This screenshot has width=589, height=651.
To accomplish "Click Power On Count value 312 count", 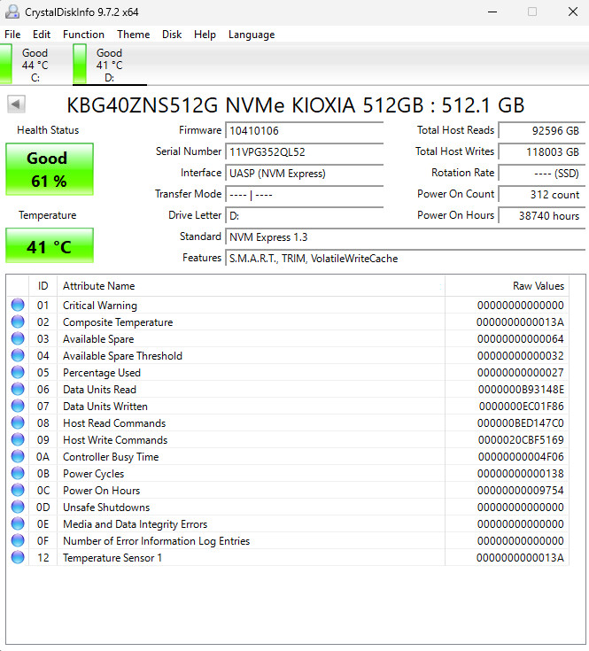I will (x=542, y=194).
